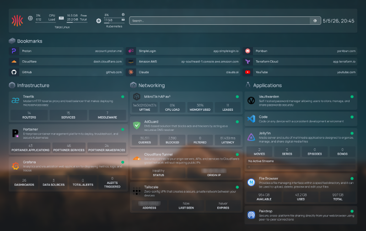Click File Browser TOTAL stat block
This screenshot has width=366, height=231.
coord(338,197)
